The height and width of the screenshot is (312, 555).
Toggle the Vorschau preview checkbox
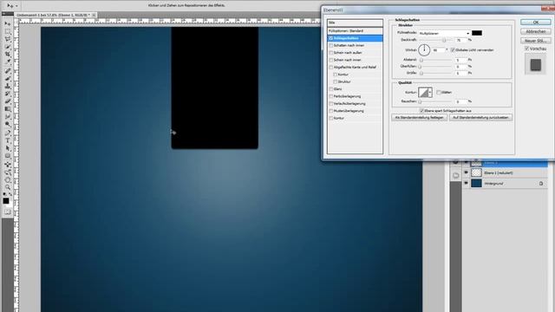527,49
